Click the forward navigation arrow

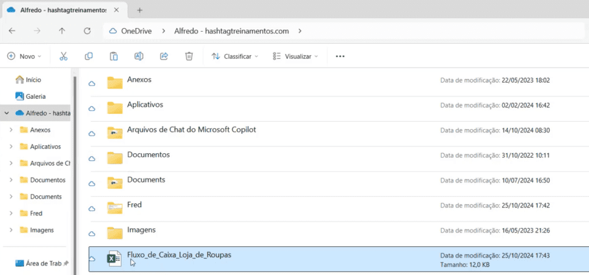37,31
